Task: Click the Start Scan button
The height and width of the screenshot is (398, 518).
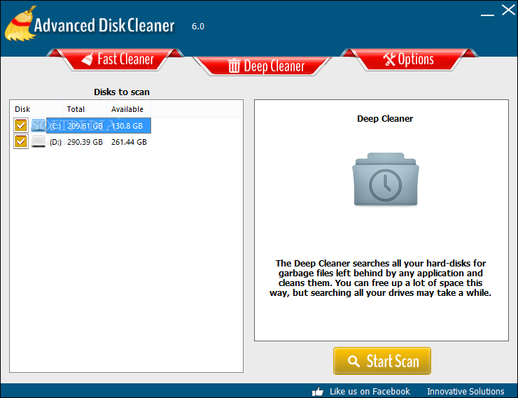Action: [x=382, y=361]
